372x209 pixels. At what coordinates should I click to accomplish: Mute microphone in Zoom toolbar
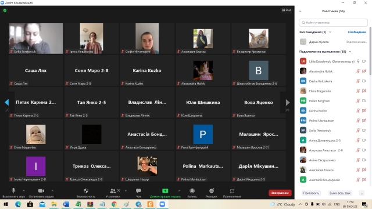[x=13, y=193]
